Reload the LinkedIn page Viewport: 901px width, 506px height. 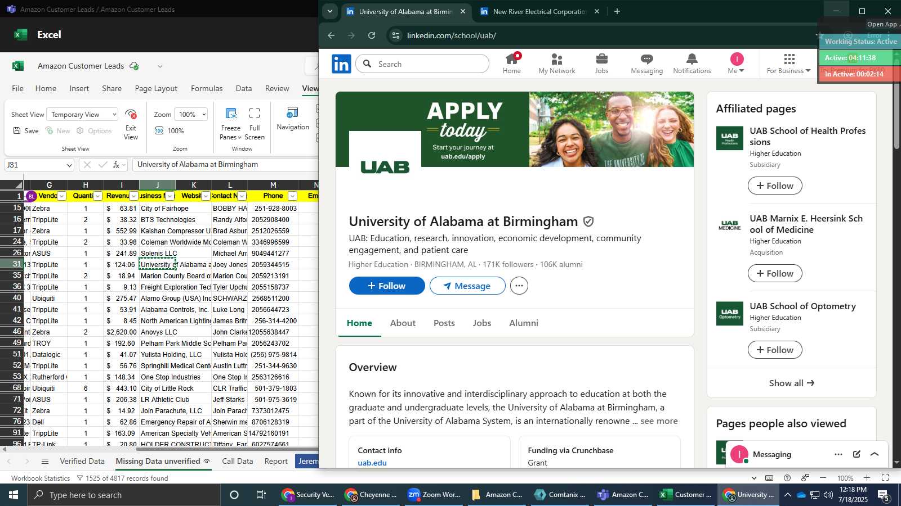click(372, 35)
